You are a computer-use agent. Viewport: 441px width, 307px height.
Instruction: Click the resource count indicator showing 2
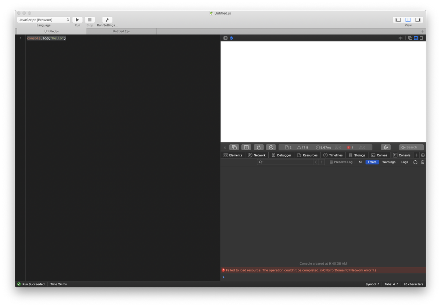point(288,147)
